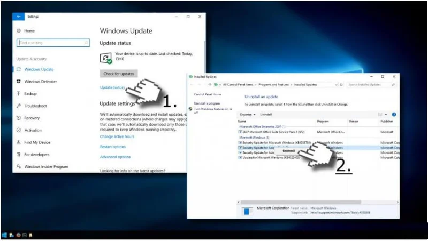Click the Find My Device person icon
The width and height of the screenshot is (428, 241).
pos(19,142)
